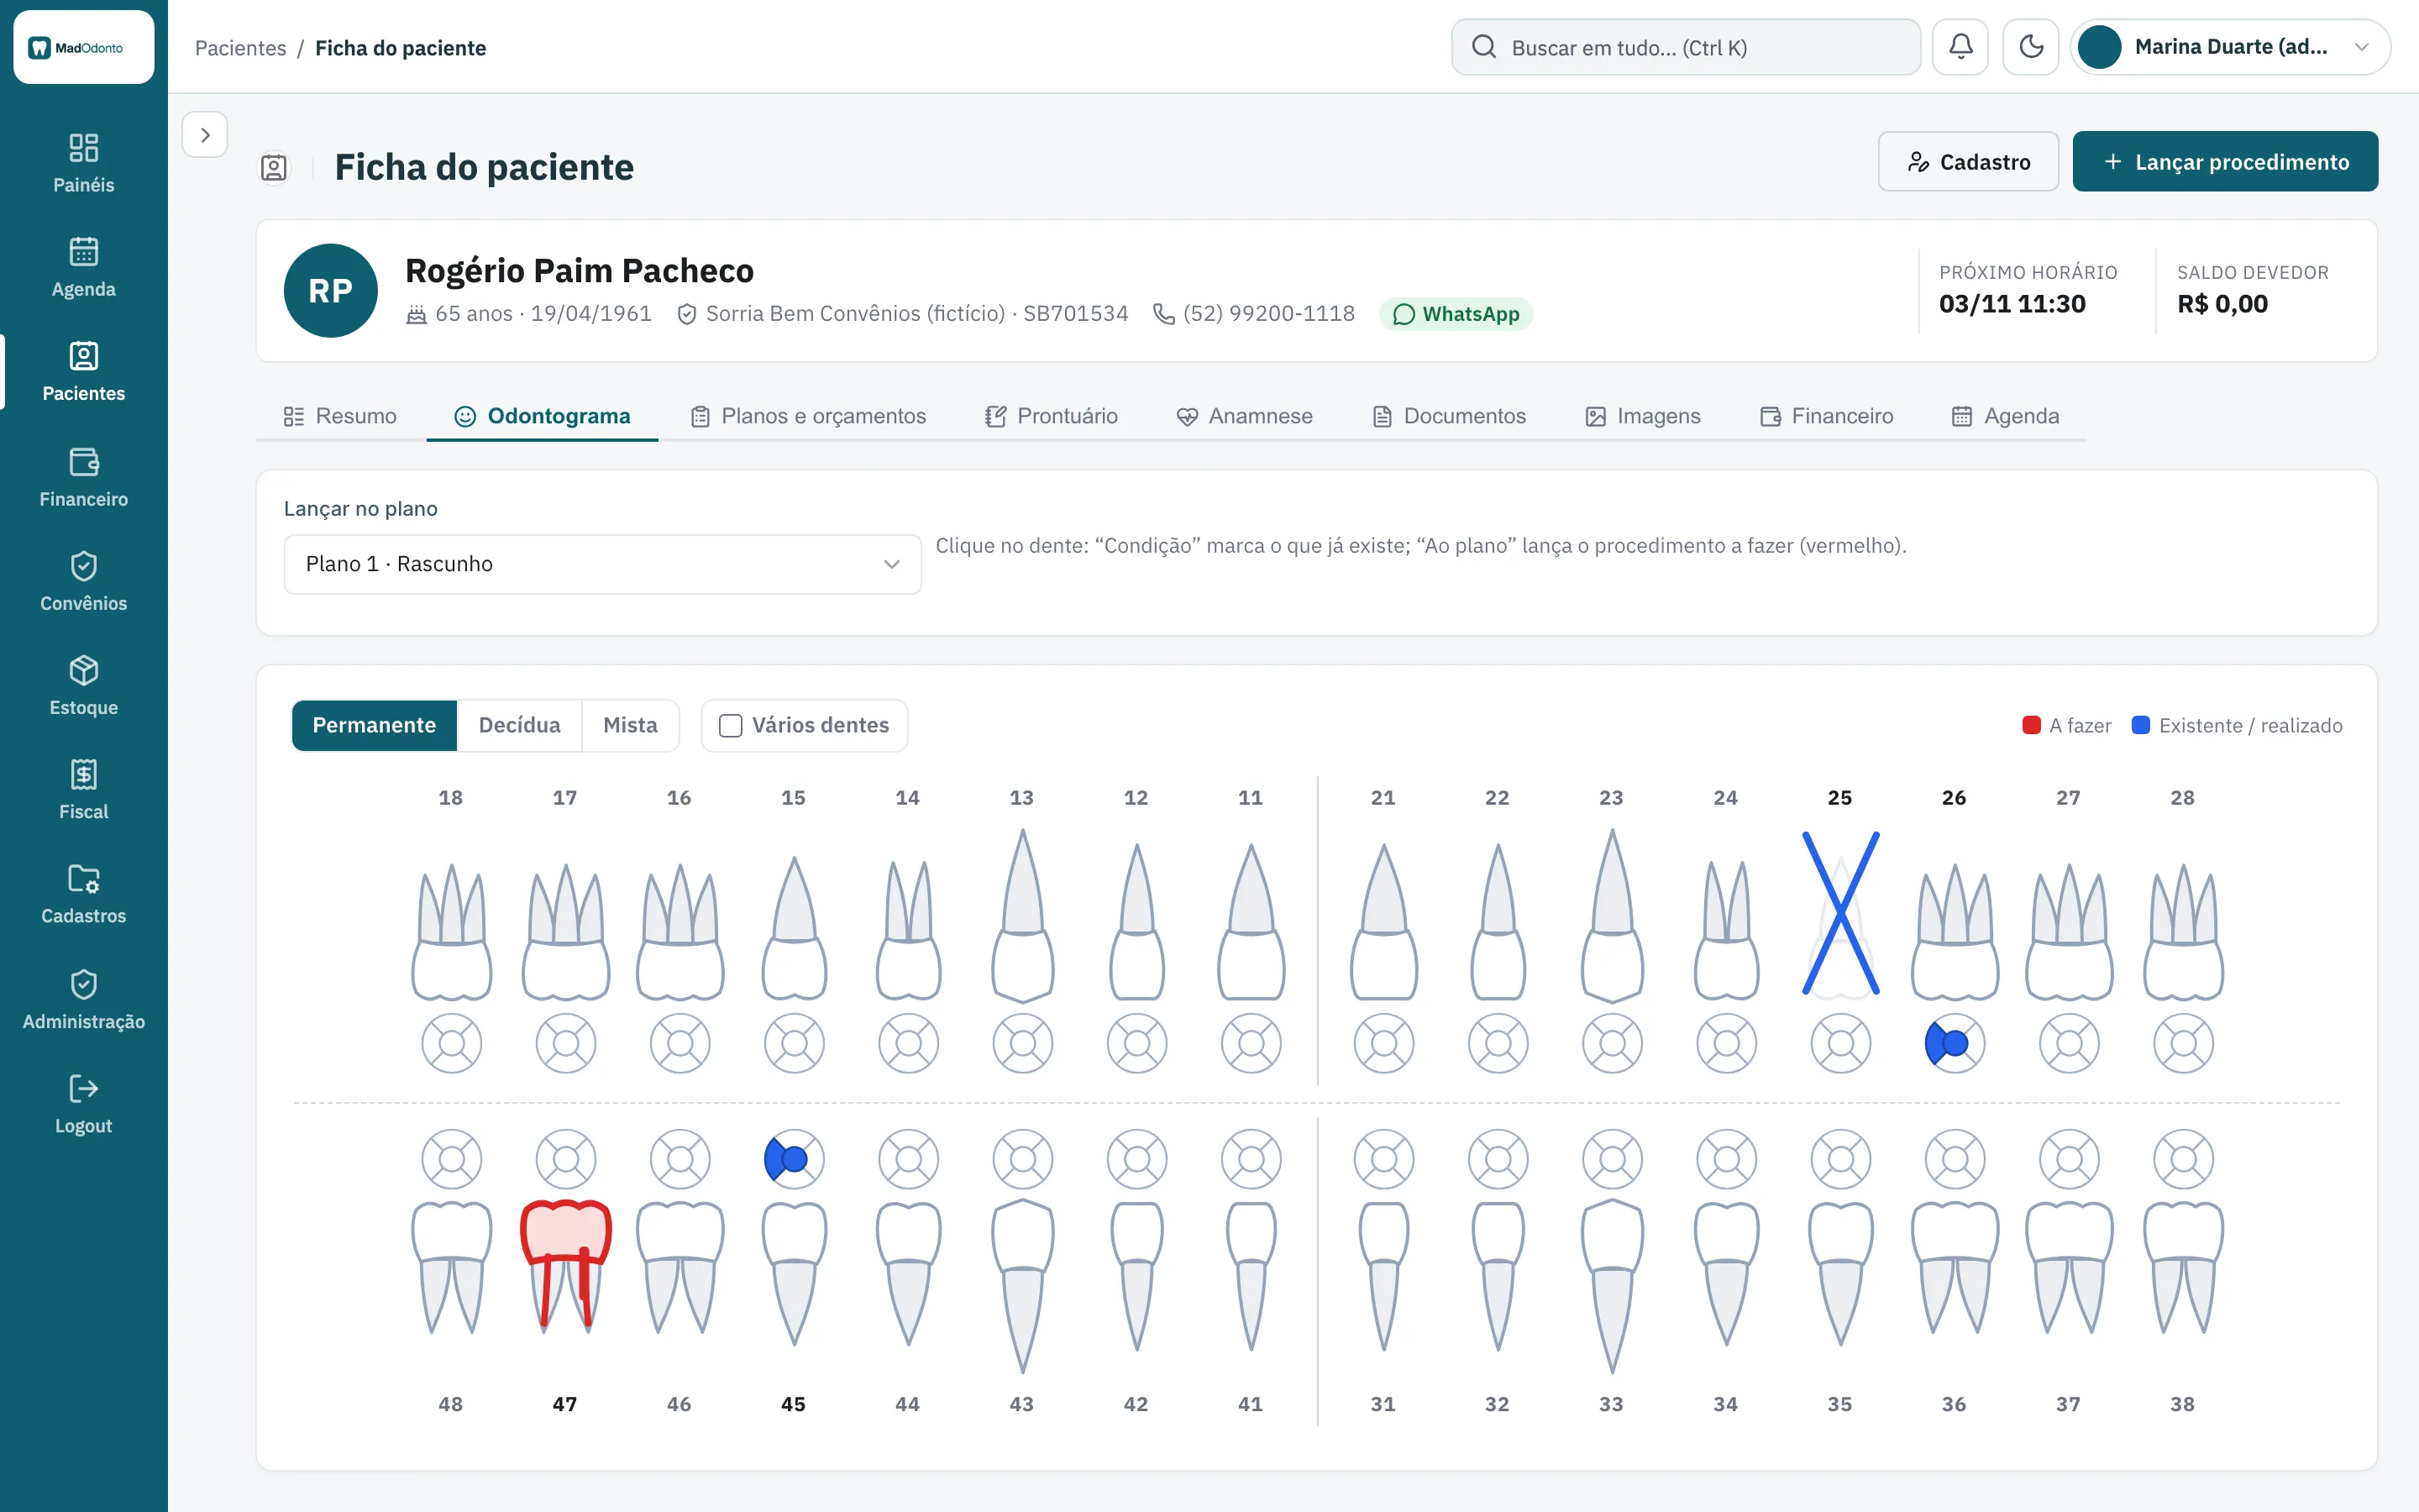Expand the collapsed side panel chevron
This screenshot has width=2419, height=1512.
(205, 135)
